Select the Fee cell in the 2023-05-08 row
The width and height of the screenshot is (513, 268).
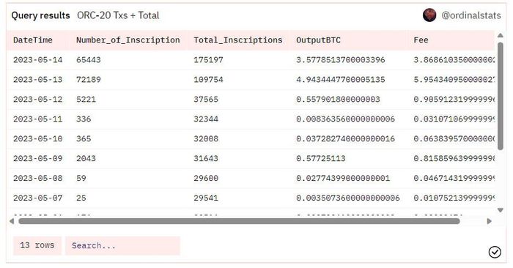coord(454,178)
